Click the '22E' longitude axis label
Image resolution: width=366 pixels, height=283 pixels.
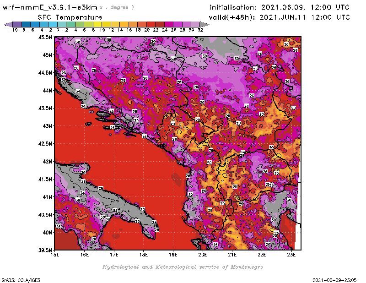pyautogui.click(x=262, y=255)
